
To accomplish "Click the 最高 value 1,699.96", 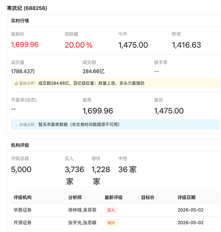I will tap(98, 111).
